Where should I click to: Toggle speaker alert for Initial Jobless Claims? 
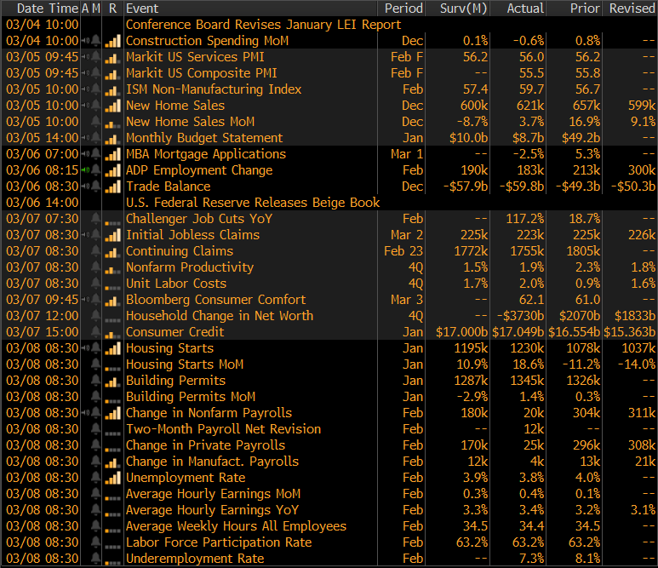tap(86, 235)
